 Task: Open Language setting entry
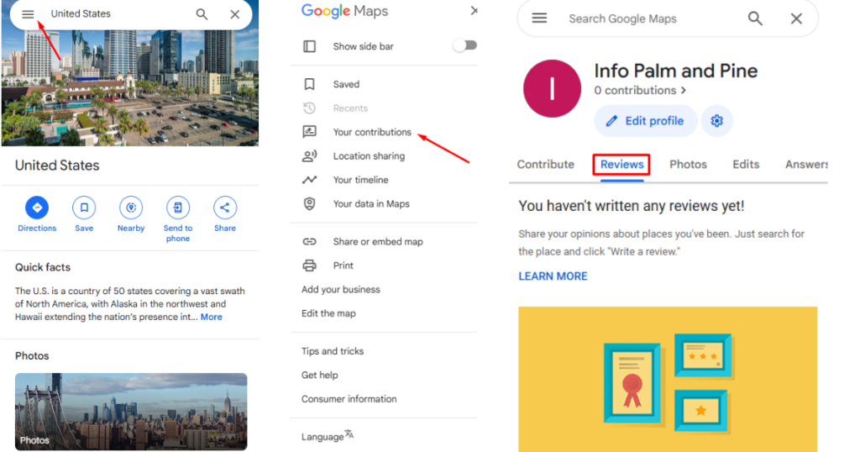tap(328, 437)
